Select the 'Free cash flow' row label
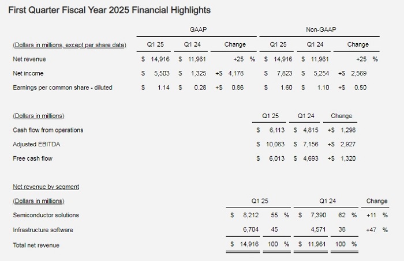The height and width of the screenshot is (261, 404). pos(32,158)
